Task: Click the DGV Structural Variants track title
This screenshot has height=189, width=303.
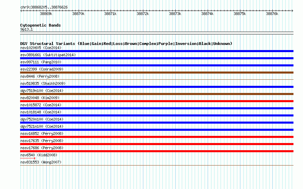Action: point(126,44)
